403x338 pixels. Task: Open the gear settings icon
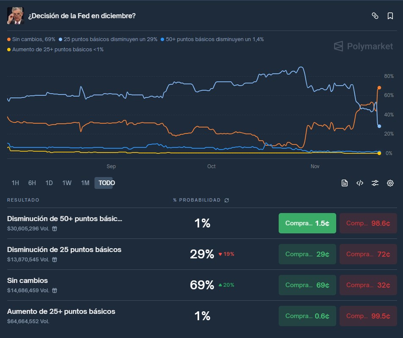(x=390, y=183)
